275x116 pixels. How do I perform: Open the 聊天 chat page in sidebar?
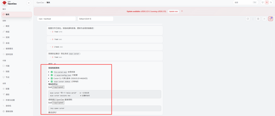pos(17,14)
